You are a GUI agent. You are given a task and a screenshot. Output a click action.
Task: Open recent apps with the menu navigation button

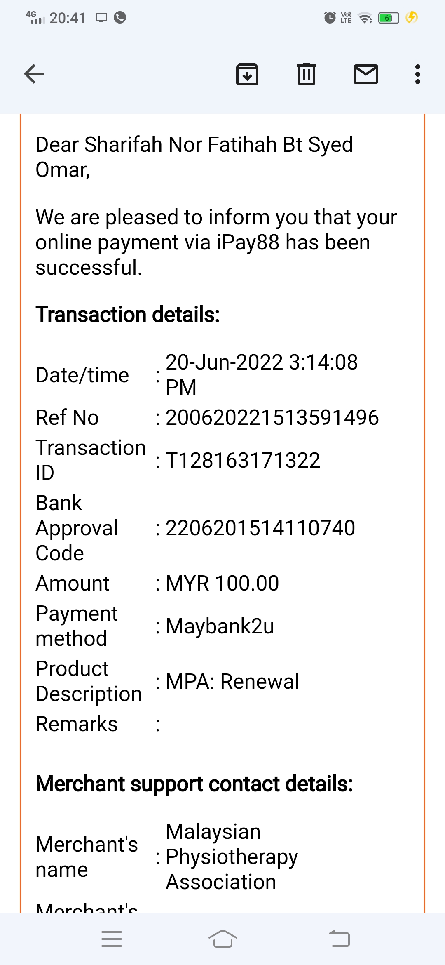(x=112, y=939)
